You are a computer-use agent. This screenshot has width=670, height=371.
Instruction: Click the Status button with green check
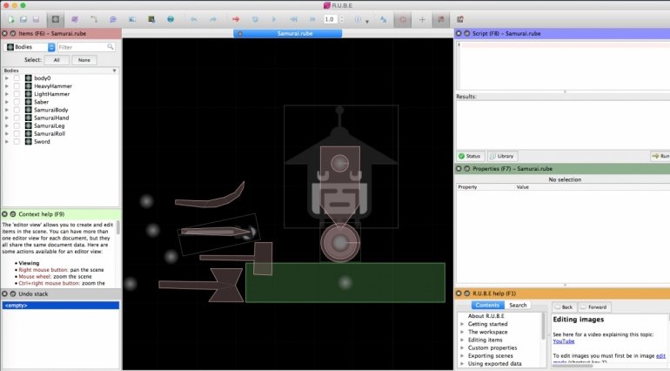coord(470,156)
